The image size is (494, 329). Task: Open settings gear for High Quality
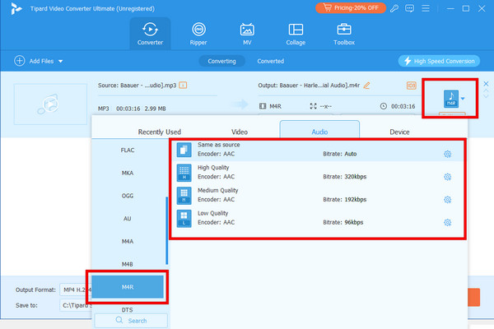(447, 177)
